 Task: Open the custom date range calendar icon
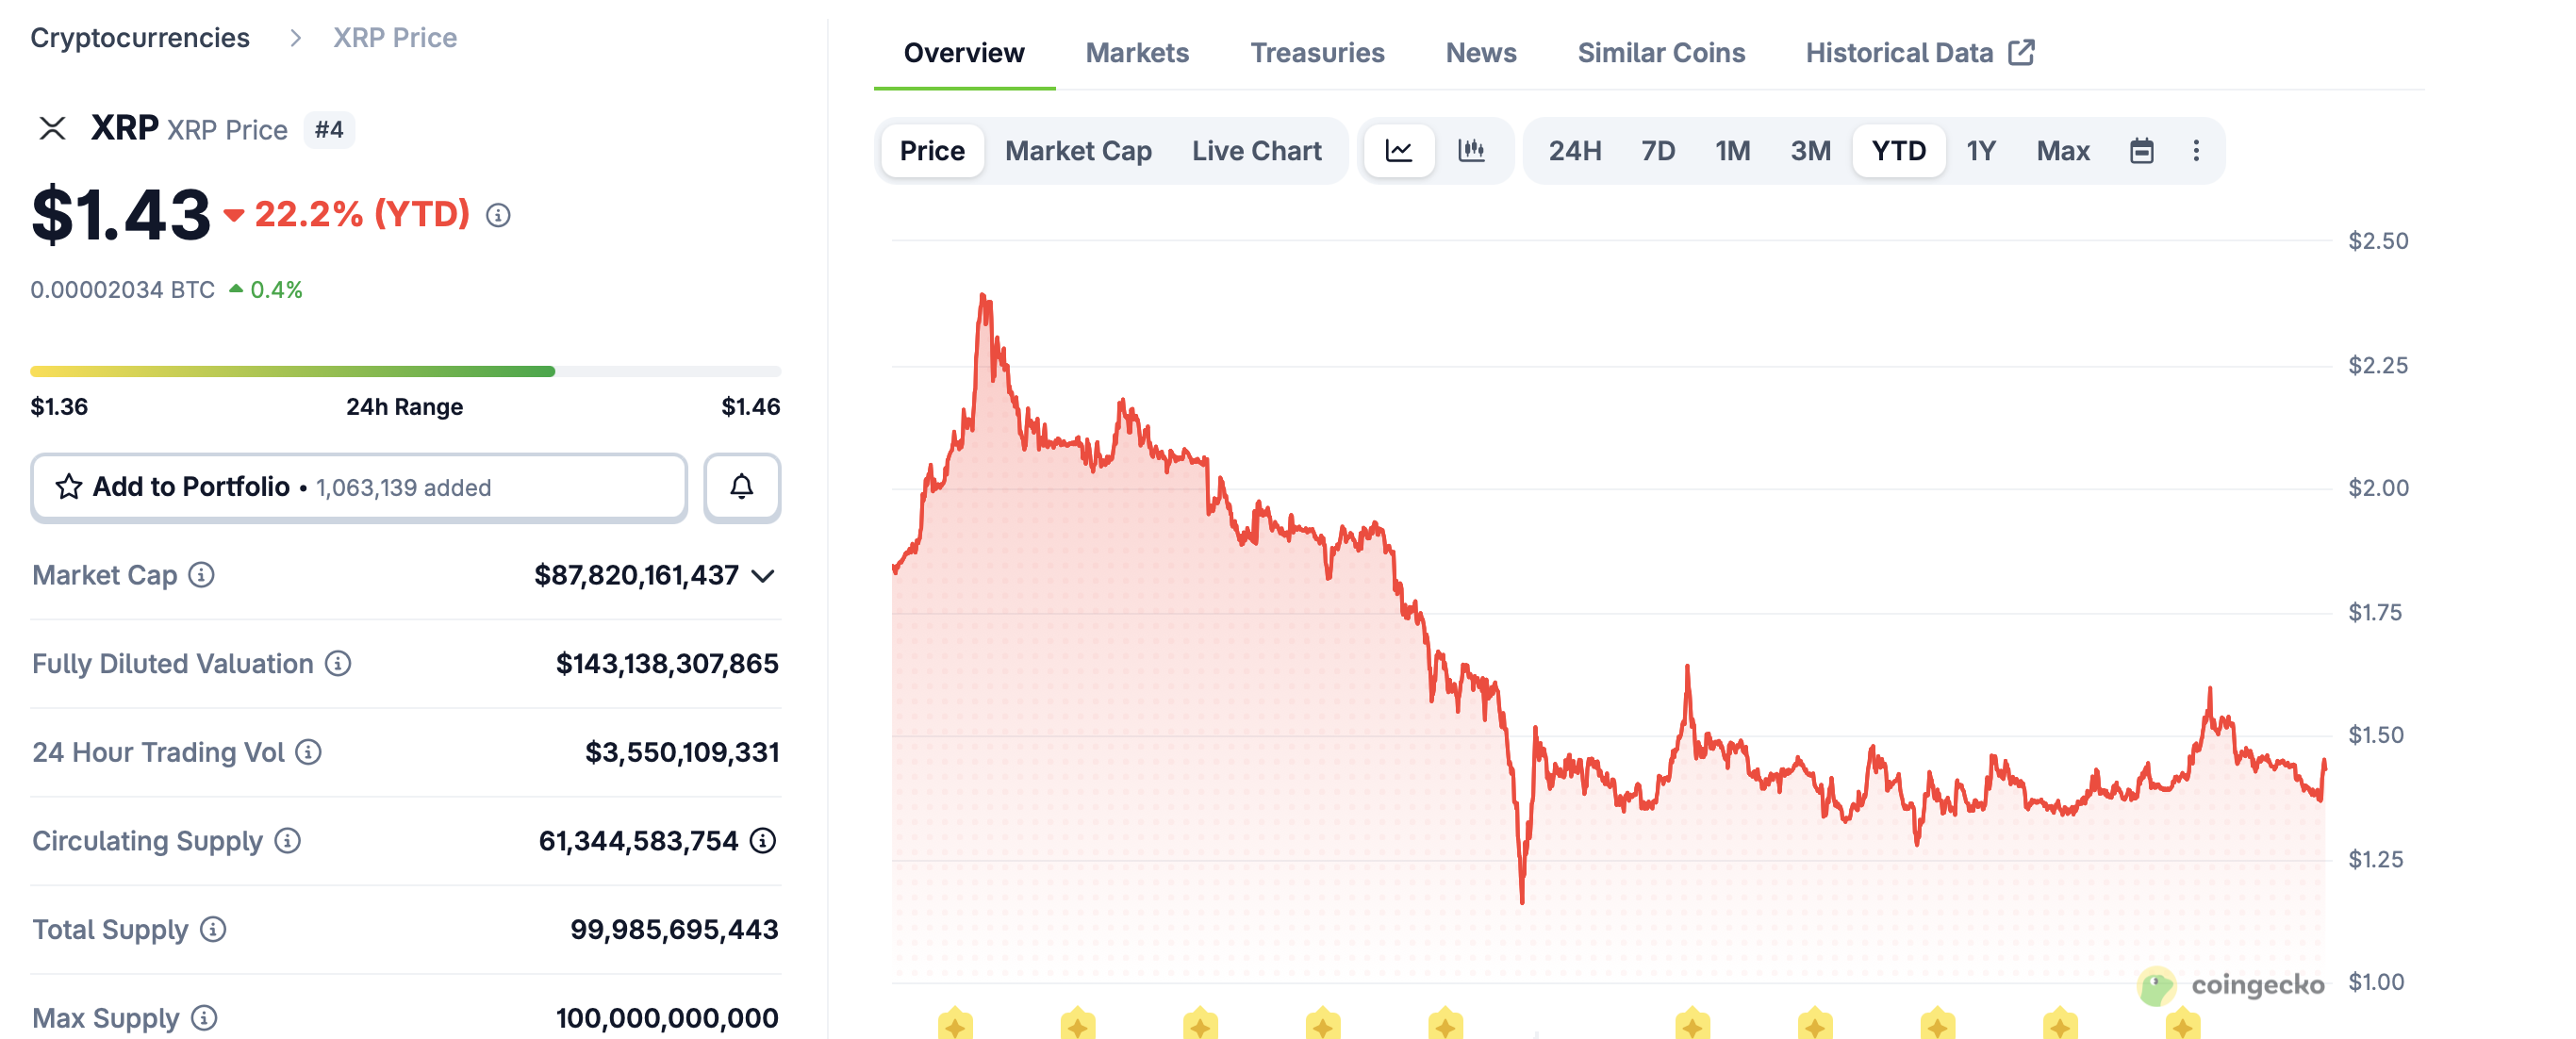pos(2142,150)
